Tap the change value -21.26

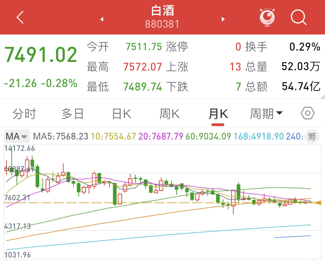20,83
